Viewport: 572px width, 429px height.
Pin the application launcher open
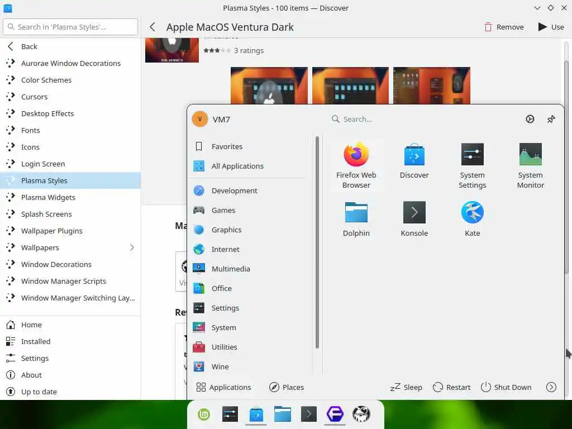tap(551, 120)
